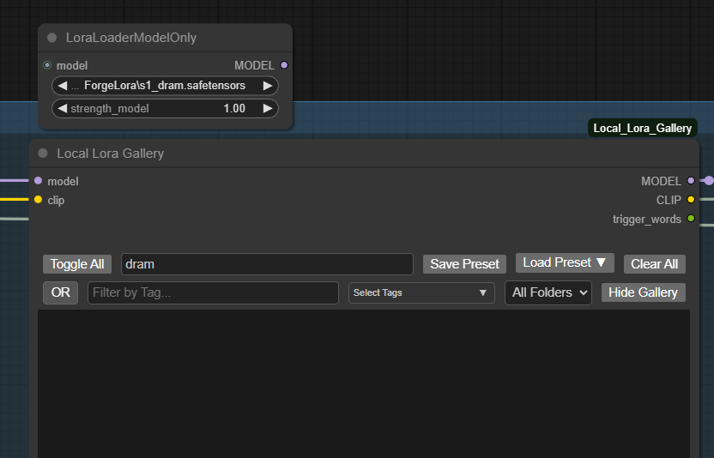Open the Load Preset dropdown
Image resolution: width=714 pixels, height=458 pixels.
click(x=565, y=262)
